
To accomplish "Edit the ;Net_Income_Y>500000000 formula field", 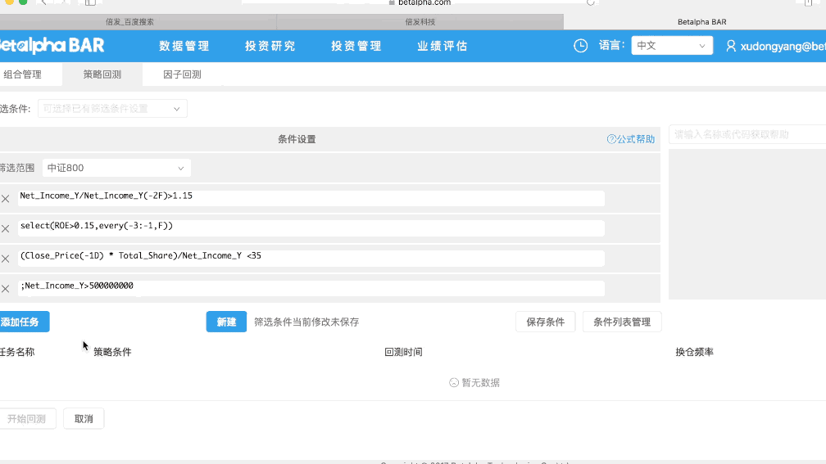I will pyautogui.click(x=311, y=288).
